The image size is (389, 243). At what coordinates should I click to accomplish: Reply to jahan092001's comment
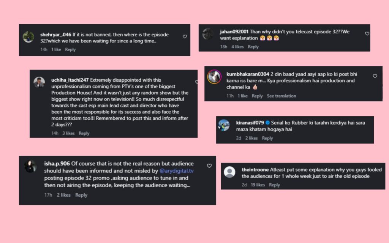click(253, 47)
